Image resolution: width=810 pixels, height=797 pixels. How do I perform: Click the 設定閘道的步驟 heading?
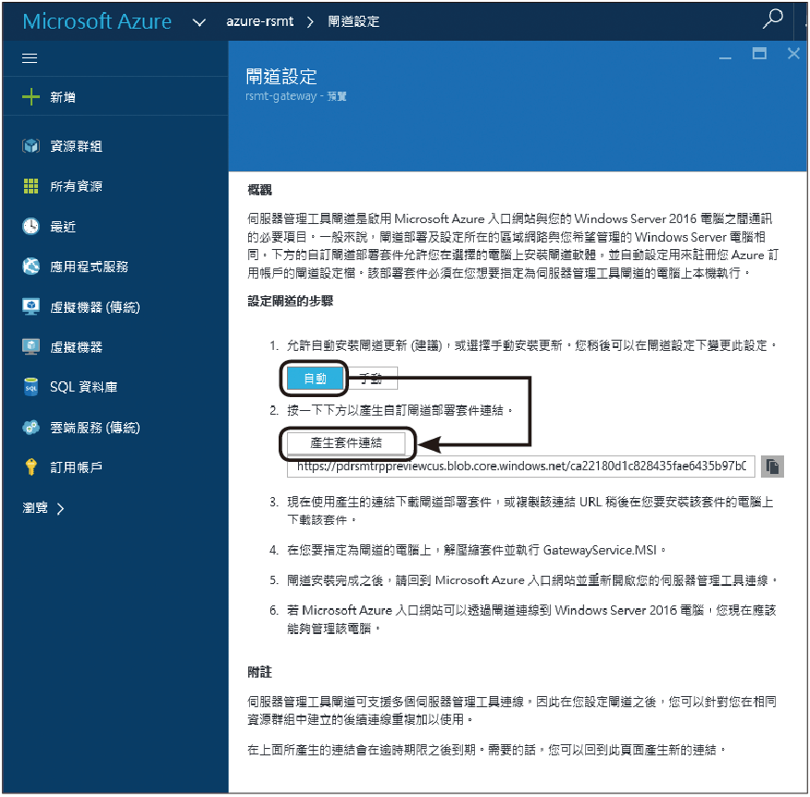click(291, 301)
